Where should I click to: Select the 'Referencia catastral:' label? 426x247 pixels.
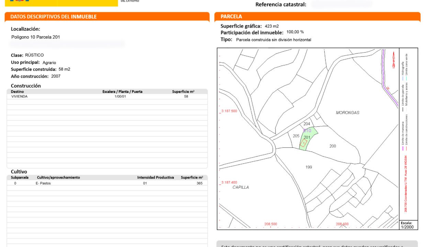[281, 4]
